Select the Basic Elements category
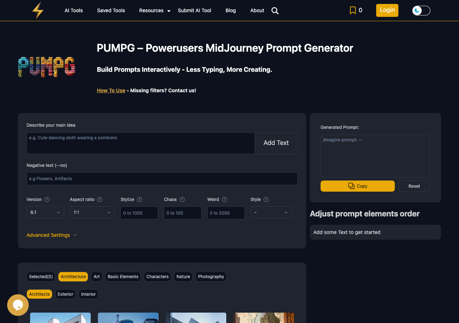 click(x=123, y=277)
